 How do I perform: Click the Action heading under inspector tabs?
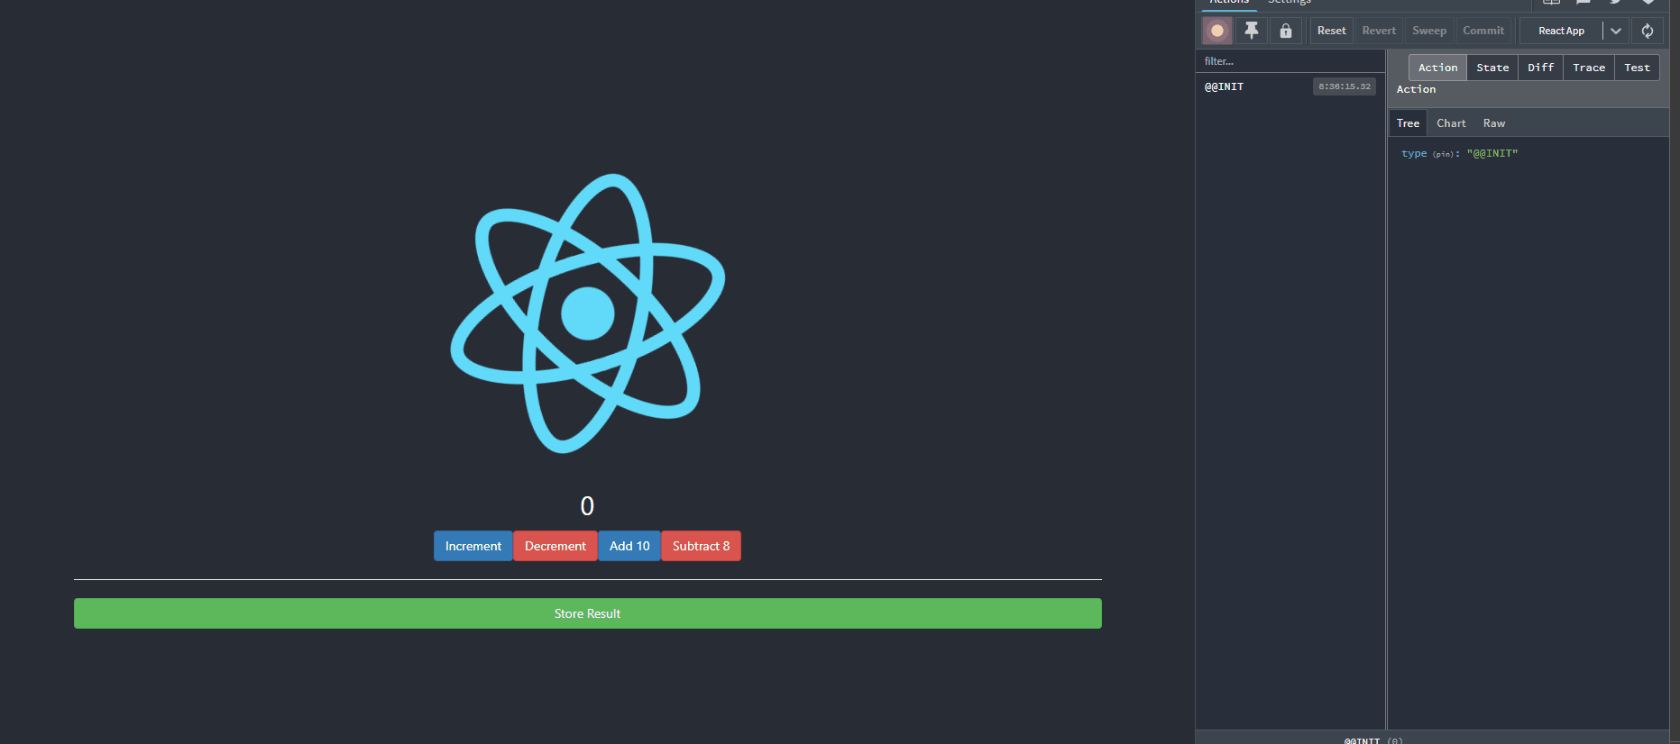1416,89
